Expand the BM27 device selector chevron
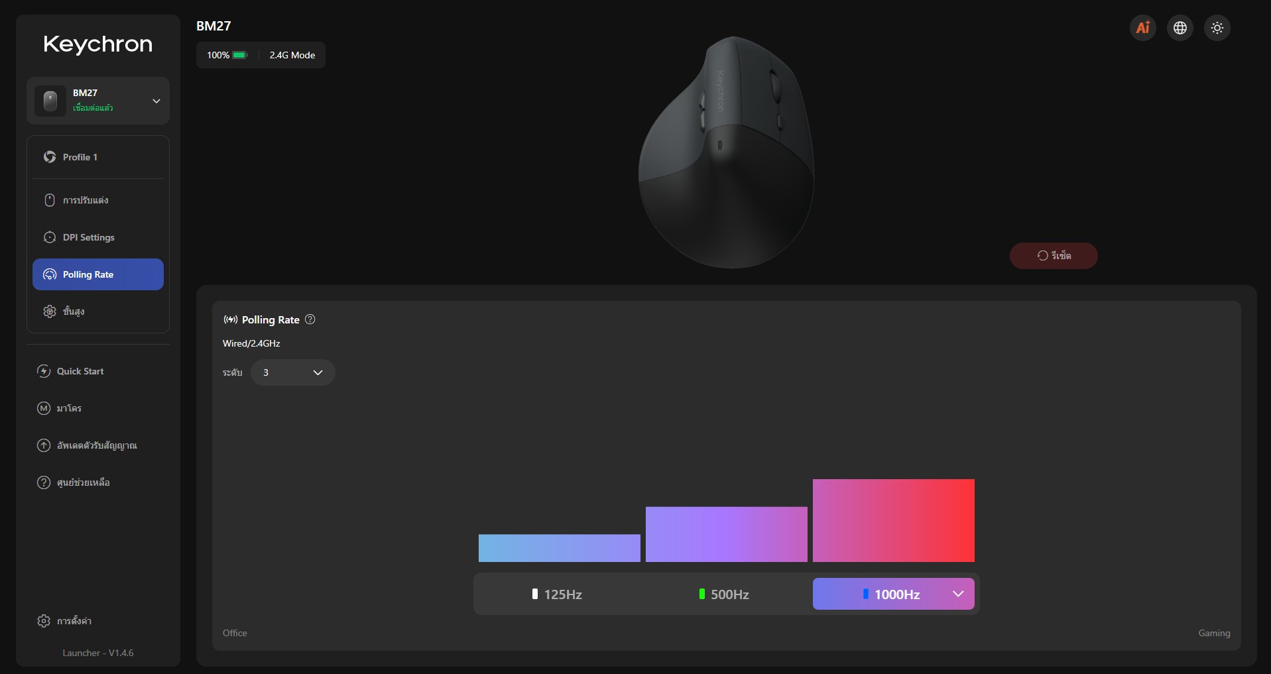 tap(156, 101)
